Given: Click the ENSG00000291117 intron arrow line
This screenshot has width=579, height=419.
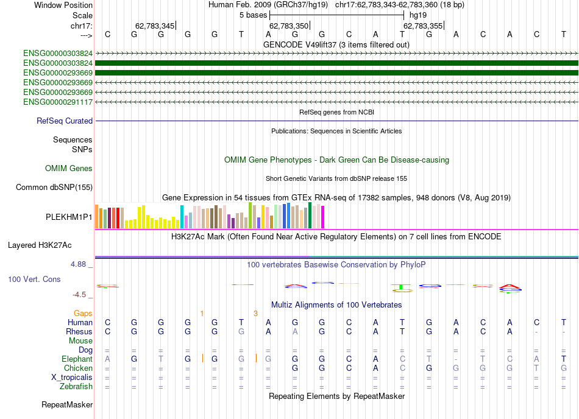Looking at the screenshot, I should [x=336, y=102].
